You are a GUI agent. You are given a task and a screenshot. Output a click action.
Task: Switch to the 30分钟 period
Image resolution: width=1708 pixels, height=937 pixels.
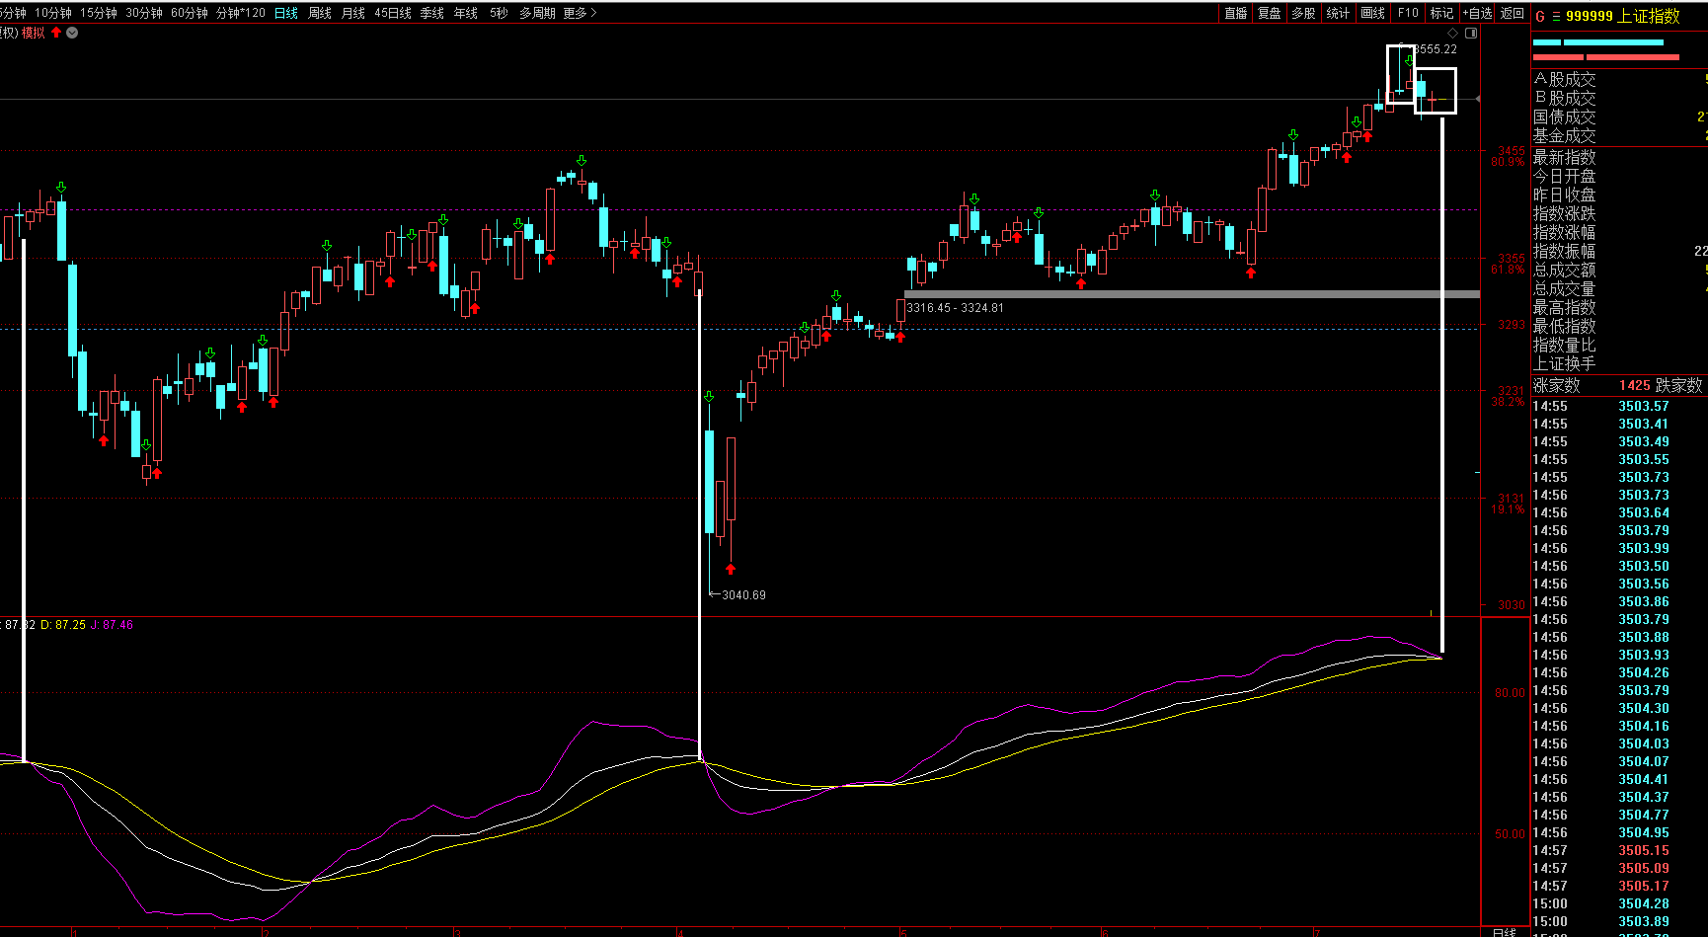[144, 13]
